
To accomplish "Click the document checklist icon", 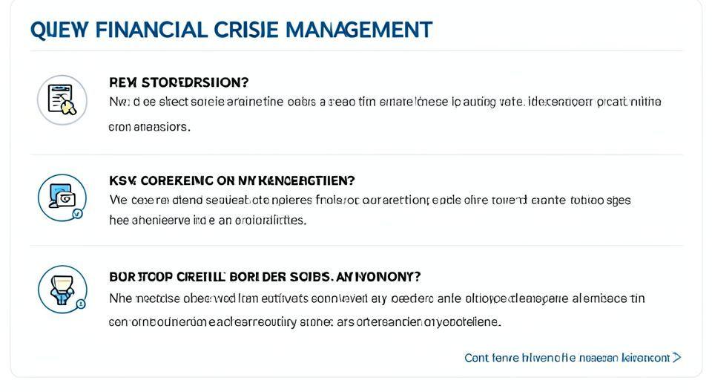I will [x=62, y=99].
